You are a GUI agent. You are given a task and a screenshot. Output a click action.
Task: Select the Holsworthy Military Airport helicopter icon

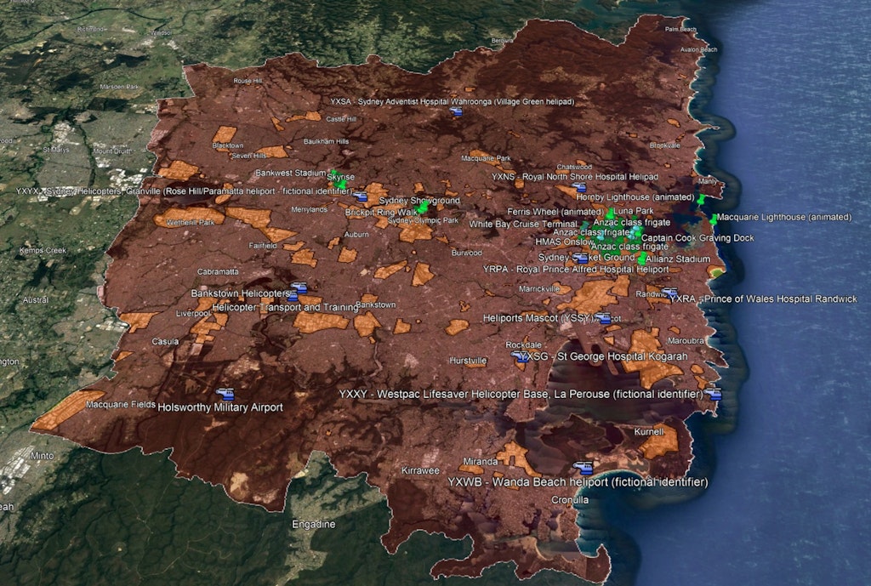pos(225,394)
